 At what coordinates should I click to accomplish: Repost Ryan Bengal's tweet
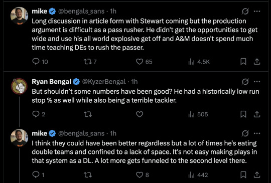click(x=88, y=114)
